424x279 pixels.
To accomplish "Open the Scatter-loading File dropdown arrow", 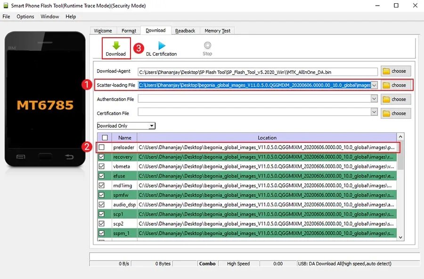I will 374,85.
